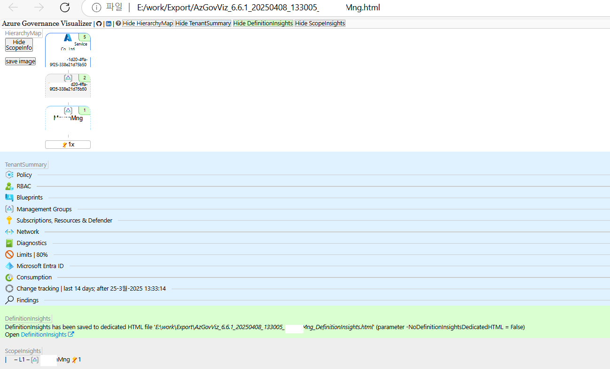
Task: Expand the Policy section
Action: [24, 175]
